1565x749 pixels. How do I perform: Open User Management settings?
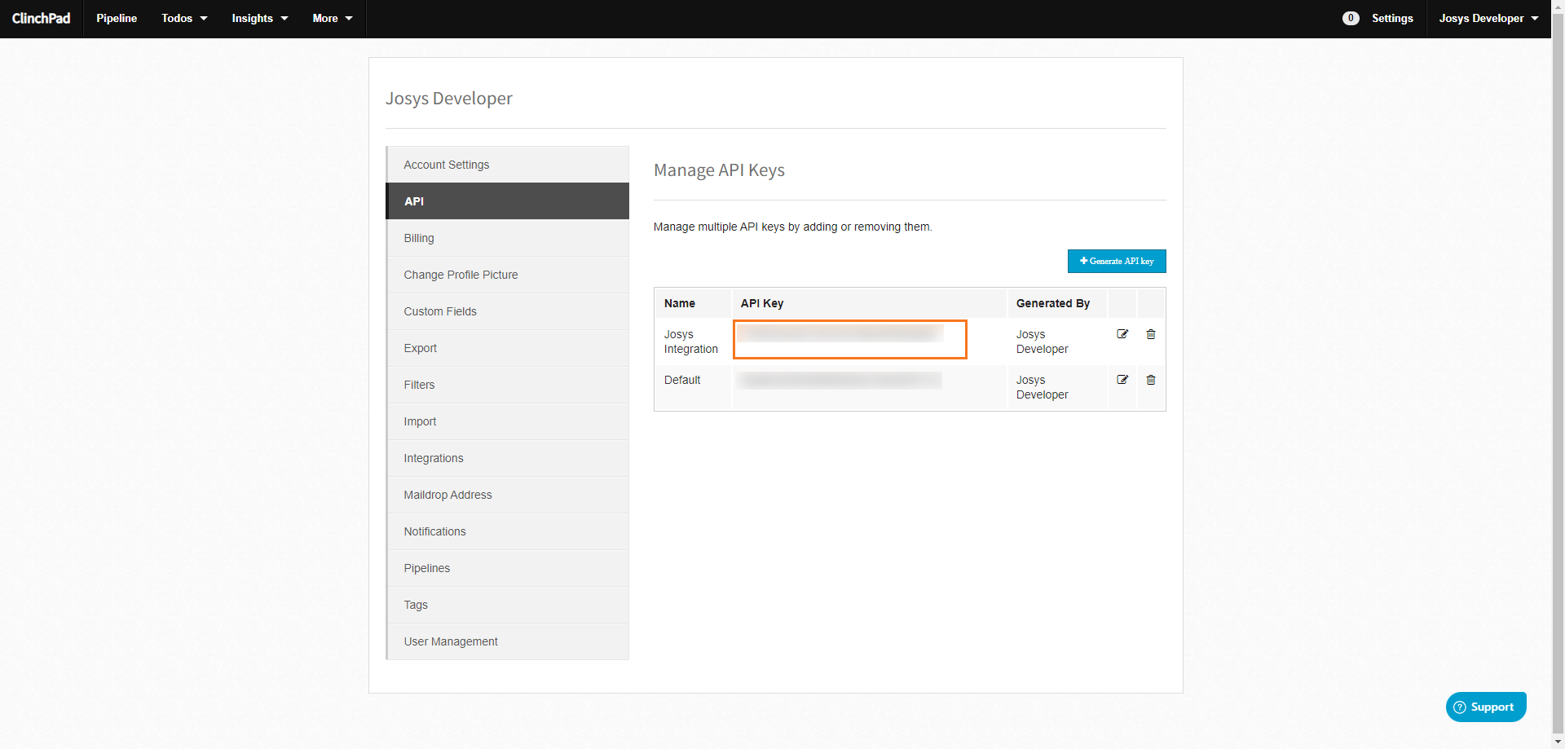[x=508, y=641]
